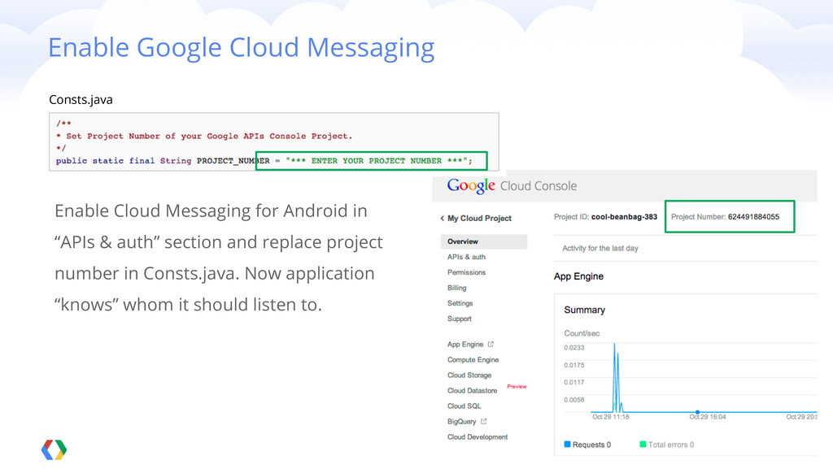Open Compute Engine from the sidebar

473,360
